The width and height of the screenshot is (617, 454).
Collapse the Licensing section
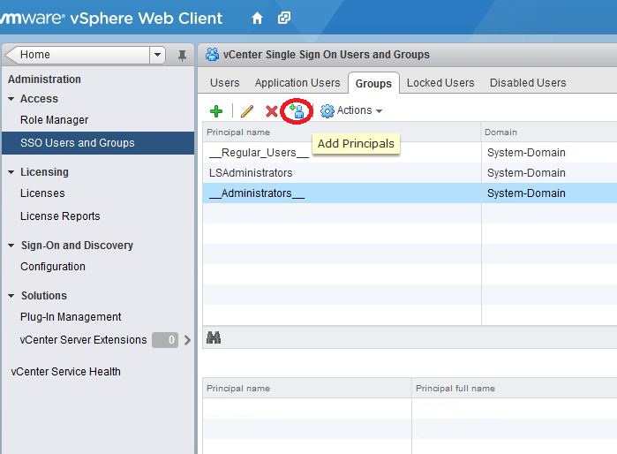(11, 172)
